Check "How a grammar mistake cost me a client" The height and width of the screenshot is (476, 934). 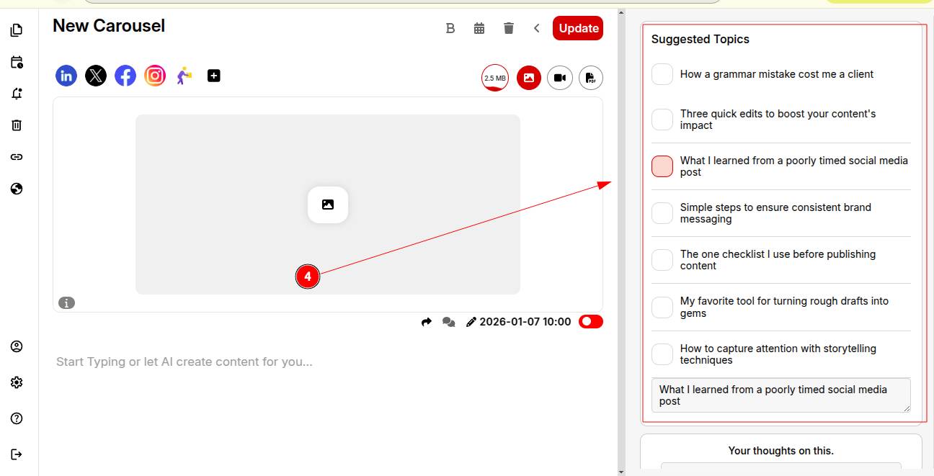[x=662, y=74]
